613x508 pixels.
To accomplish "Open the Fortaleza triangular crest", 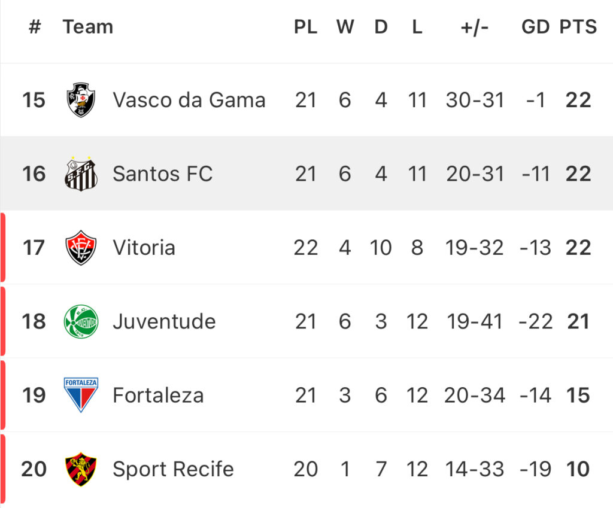I will (x=81, y=395).
